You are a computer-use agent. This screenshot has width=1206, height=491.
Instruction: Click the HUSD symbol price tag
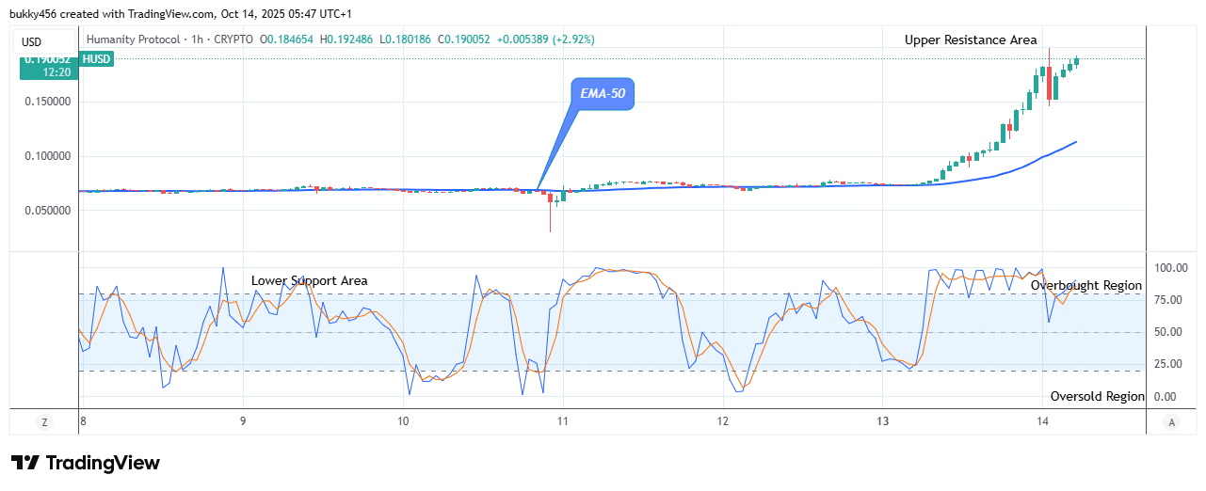(95, 58)
